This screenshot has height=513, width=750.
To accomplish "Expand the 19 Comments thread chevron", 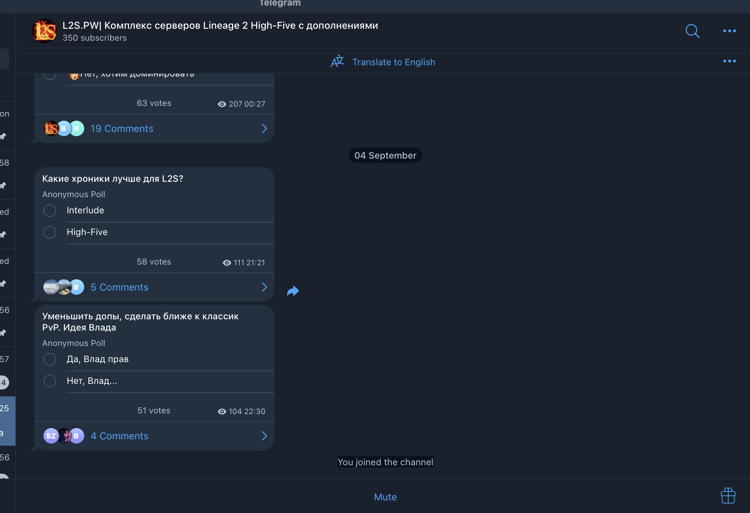I will tap(264, 129).
